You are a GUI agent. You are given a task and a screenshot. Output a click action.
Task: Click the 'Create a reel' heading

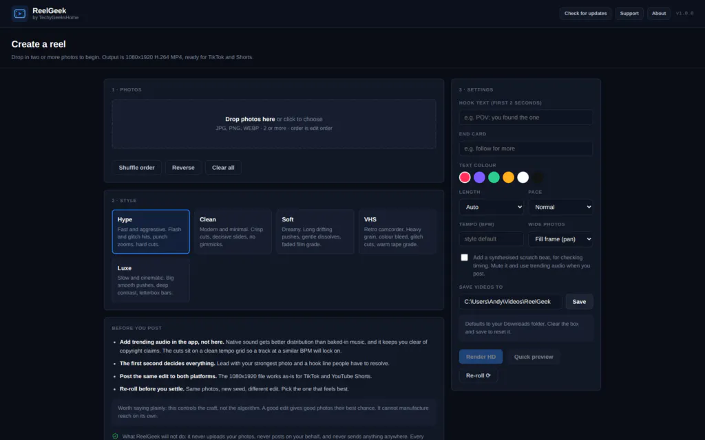click(39, 44)
